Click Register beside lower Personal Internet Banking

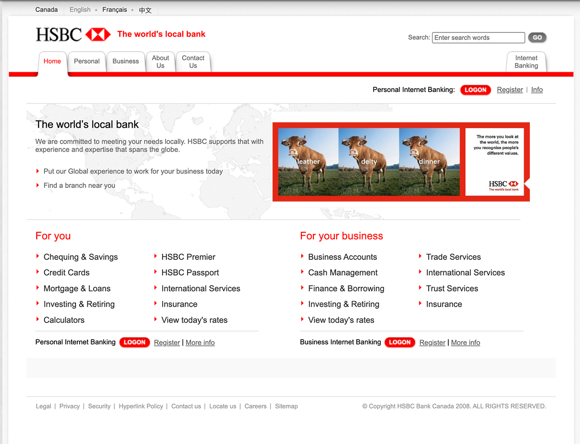click(x=167, y=342)
